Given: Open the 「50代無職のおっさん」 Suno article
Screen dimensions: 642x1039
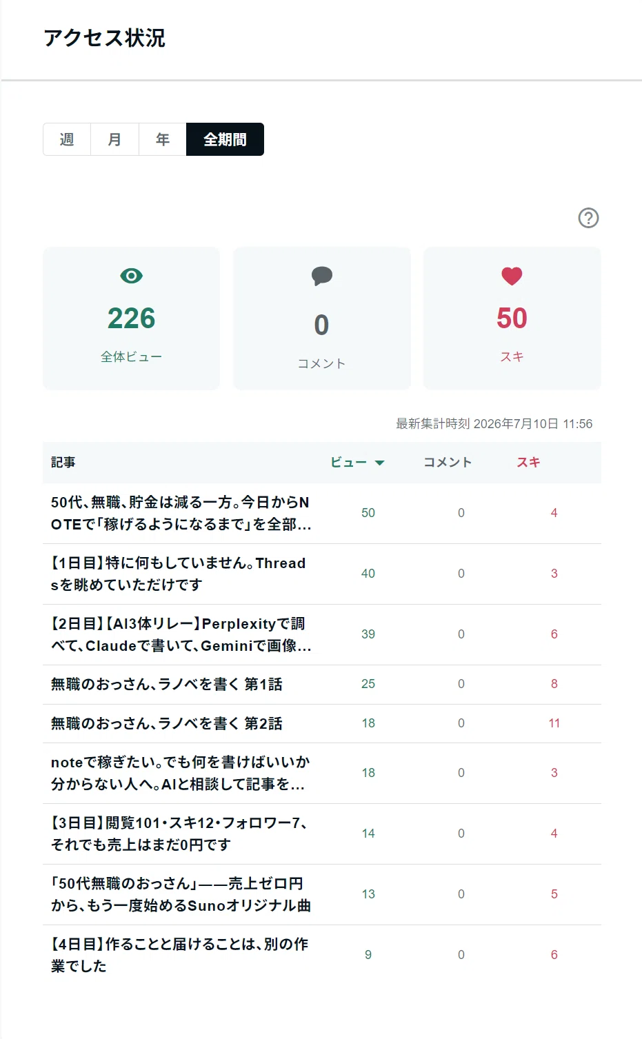Looking at the screenshot, I should tap(181, 894).
